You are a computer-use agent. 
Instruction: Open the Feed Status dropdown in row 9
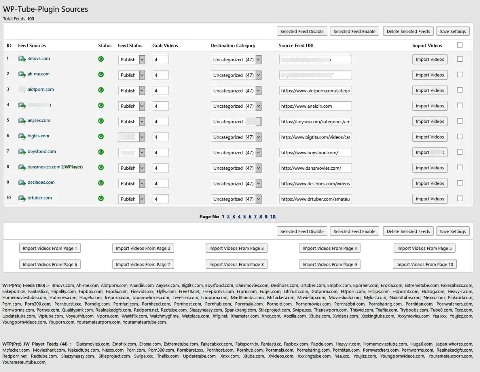tap(132, 183)
